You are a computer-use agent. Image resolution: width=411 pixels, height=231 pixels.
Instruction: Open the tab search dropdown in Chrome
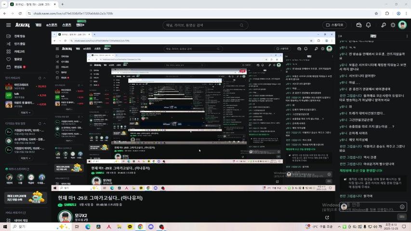(x=4, y=4)
